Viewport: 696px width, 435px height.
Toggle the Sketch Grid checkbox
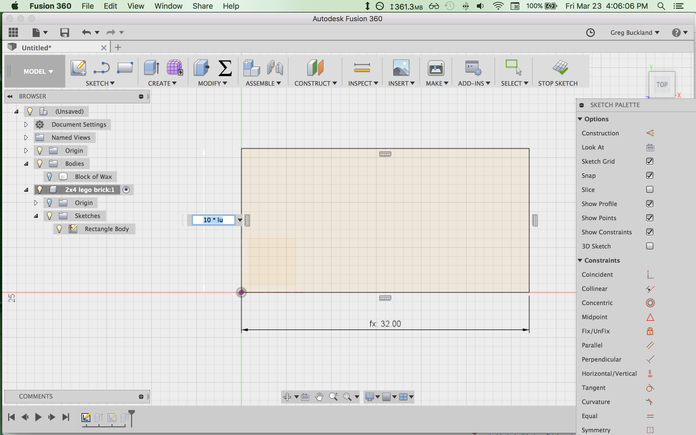point(650,161)
